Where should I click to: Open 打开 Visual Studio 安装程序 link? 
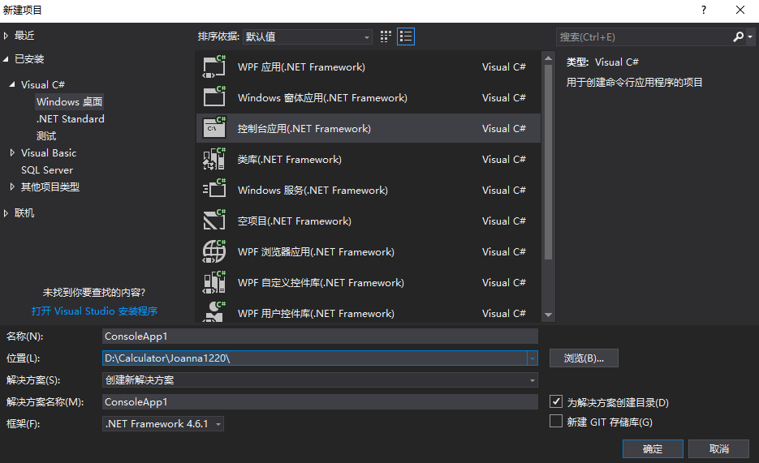pos(94,311)
